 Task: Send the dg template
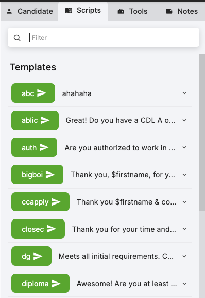[31, 256]
